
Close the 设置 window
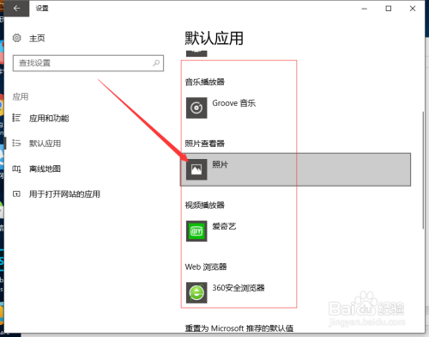pyautogui.click(x=413, y=9)
